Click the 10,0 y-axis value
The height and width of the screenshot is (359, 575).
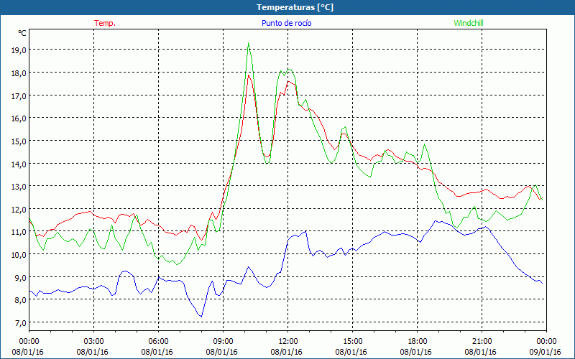point(19,255)
